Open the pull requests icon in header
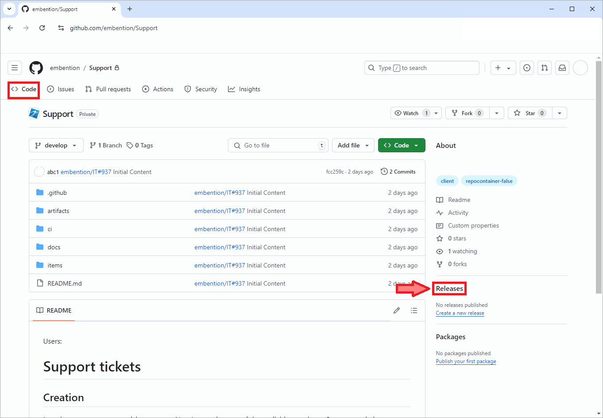603x418 pixels. (545, 68)
